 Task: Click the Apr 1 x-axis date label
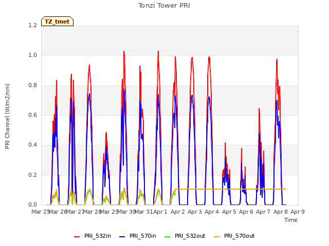[x=160, y=212]
